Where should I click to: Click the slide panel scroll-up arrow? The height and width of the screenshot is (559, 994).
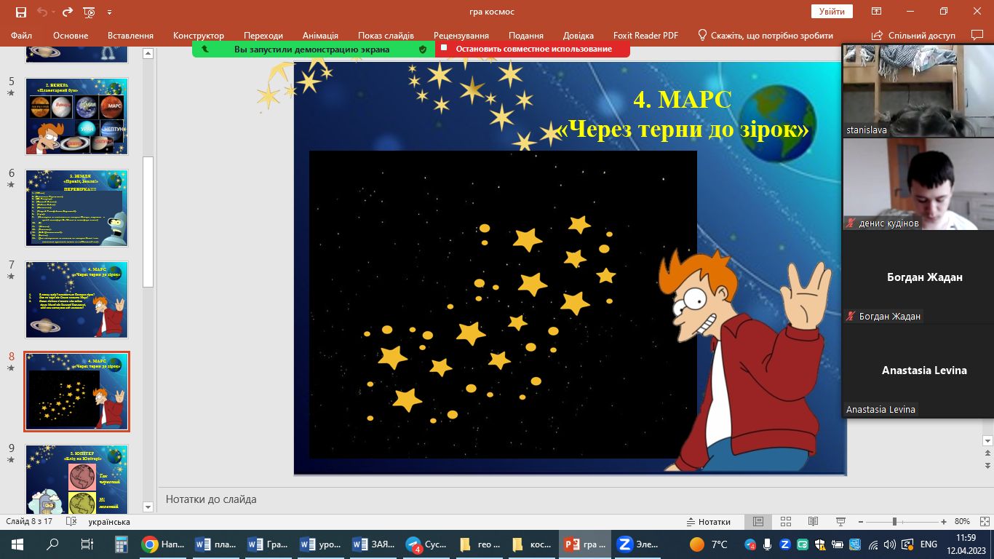pyautogui.click(x=148, y=53)
